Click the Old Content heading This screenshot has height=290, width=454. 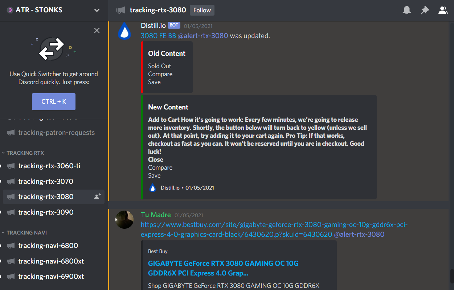tap(167, 53)
